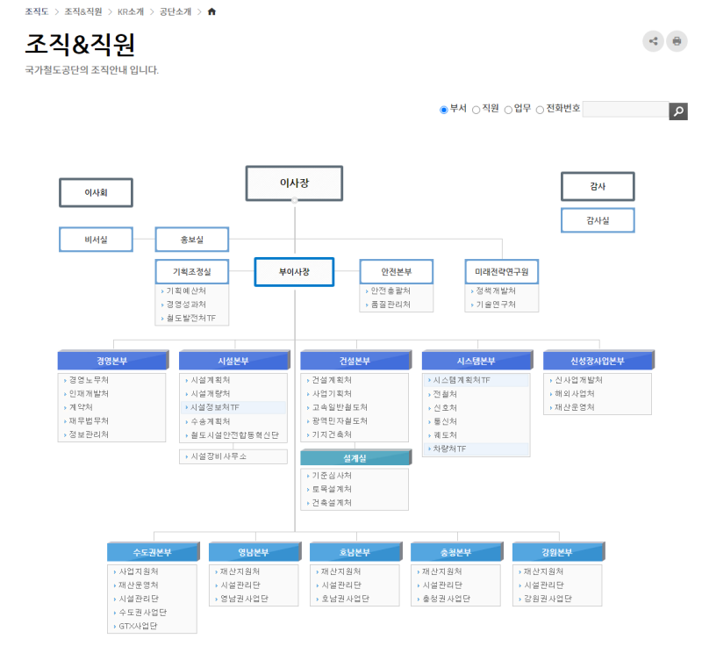Open 시스템계획처TF link
702x653 pixels.
462,381
